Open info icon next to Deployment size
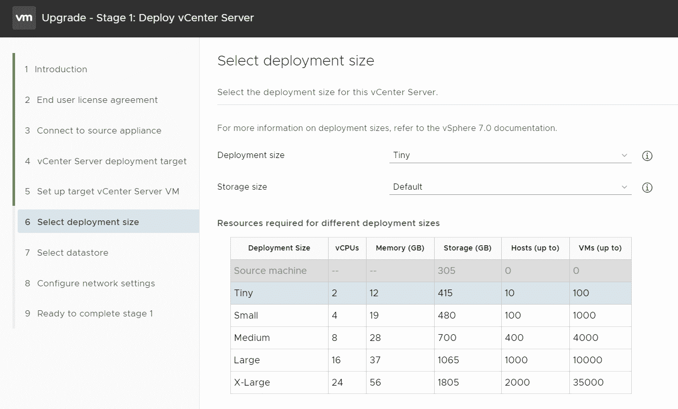The height and width of the screenshot is (409, 678). pos(647,156)
